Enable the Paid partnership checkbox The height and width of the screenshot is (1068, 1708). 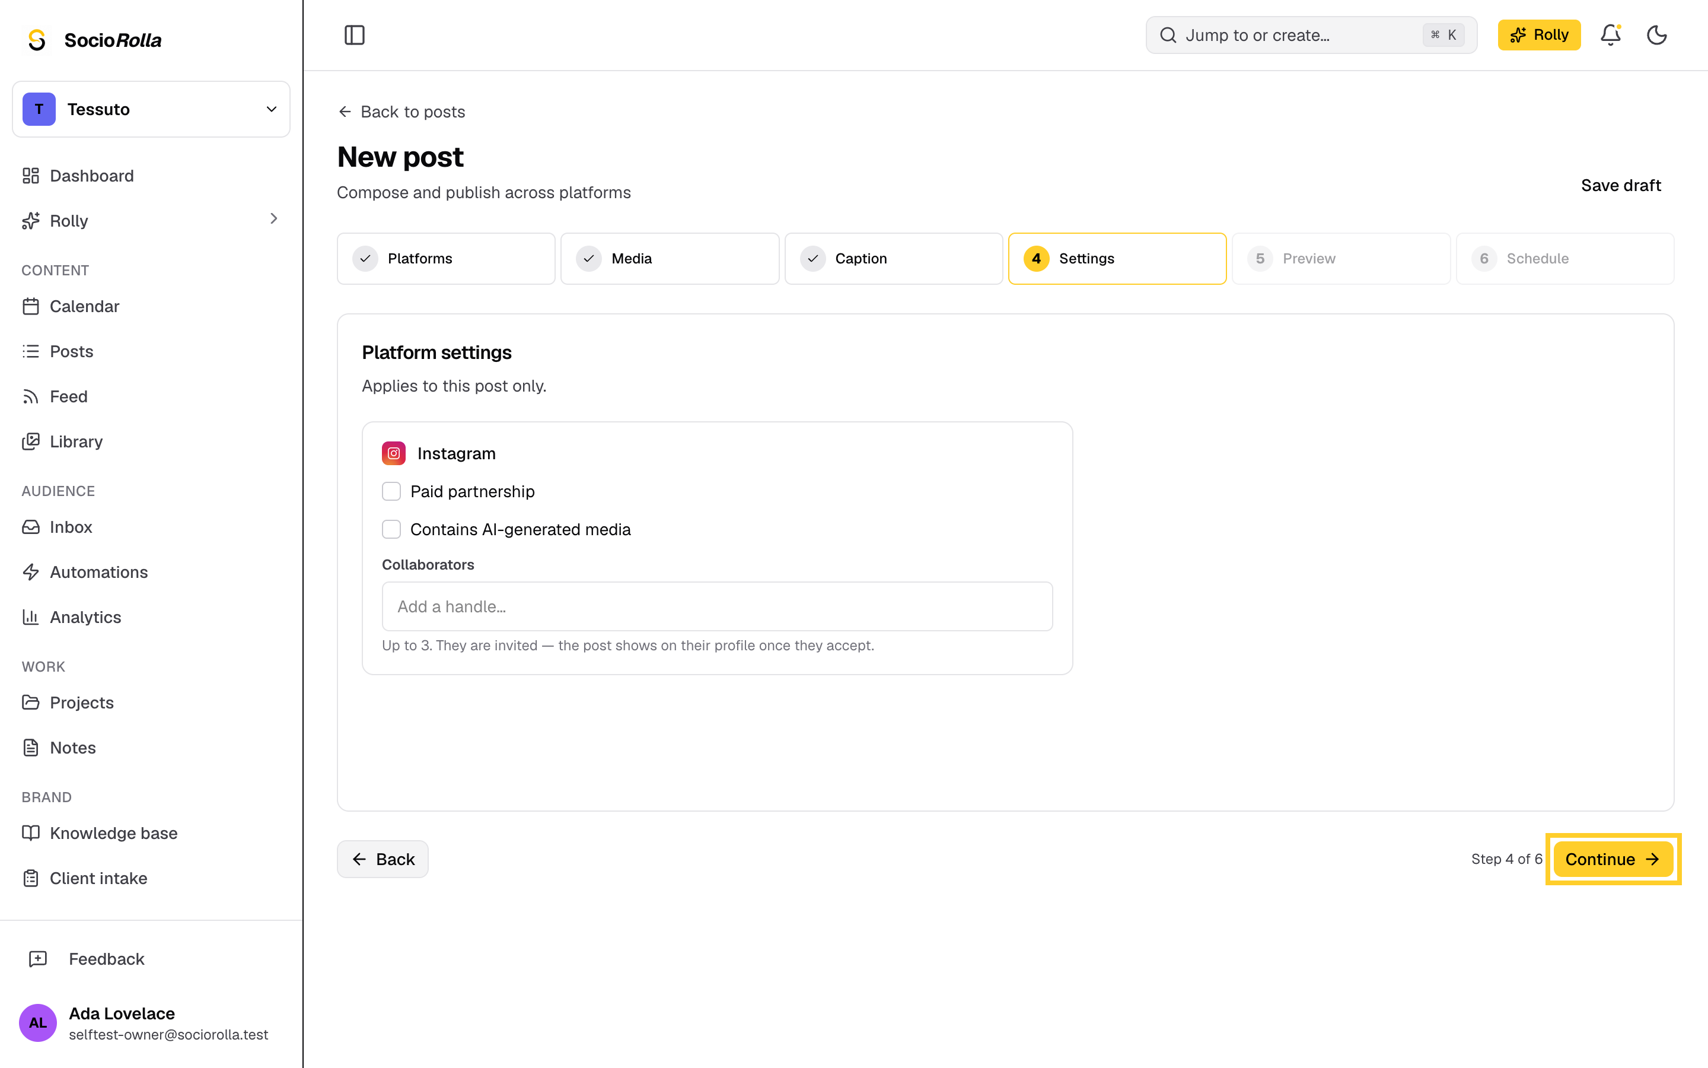point(391,492)
